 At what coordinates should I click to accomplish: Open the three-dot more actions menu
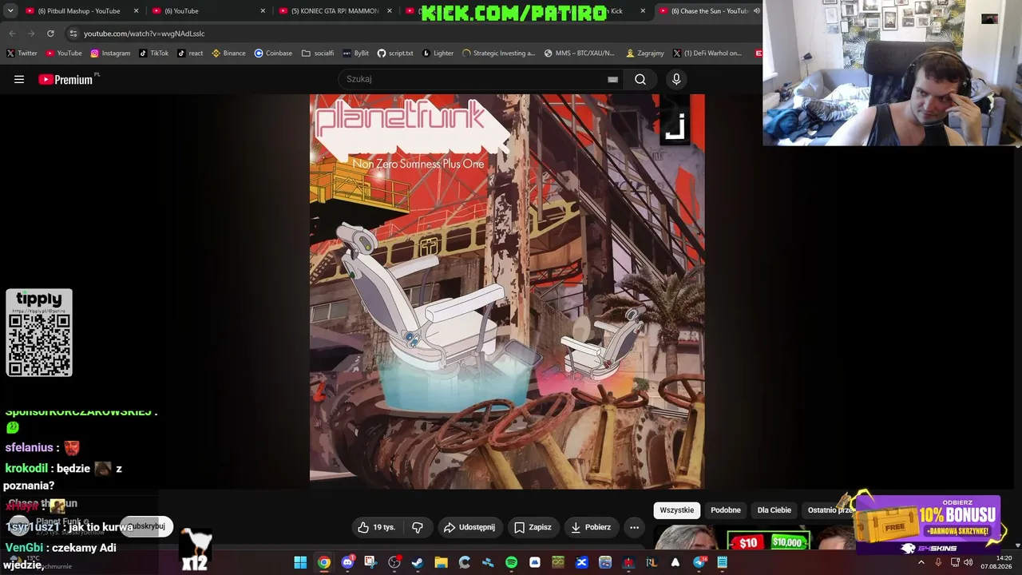634,527
